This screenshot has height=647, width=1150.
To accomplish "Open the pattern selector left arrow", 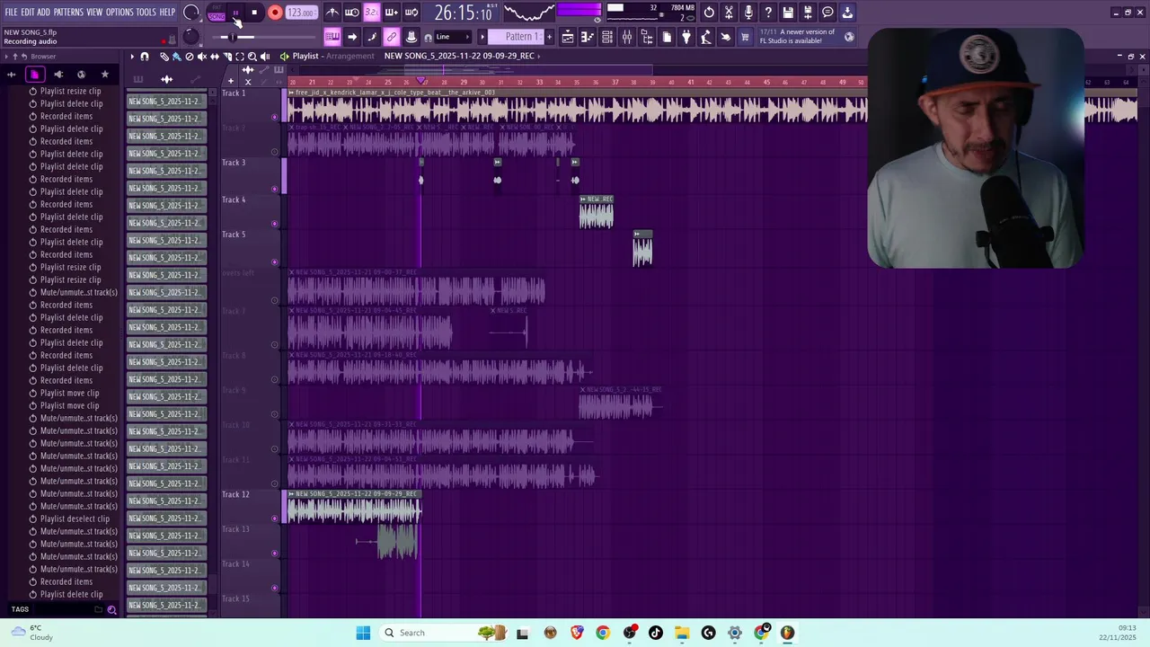I will point(482,37).
